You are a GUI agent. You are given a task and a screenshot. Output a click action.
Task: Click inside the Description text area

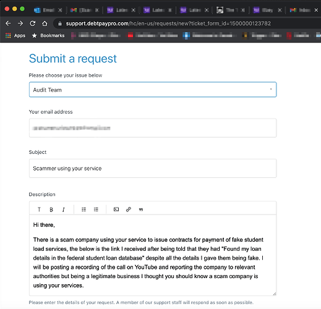153,255
